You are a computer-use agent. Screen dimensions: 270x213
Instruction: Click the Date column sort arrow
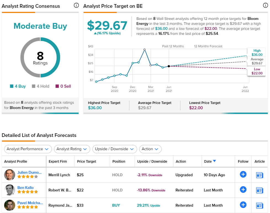click(214, 161)
